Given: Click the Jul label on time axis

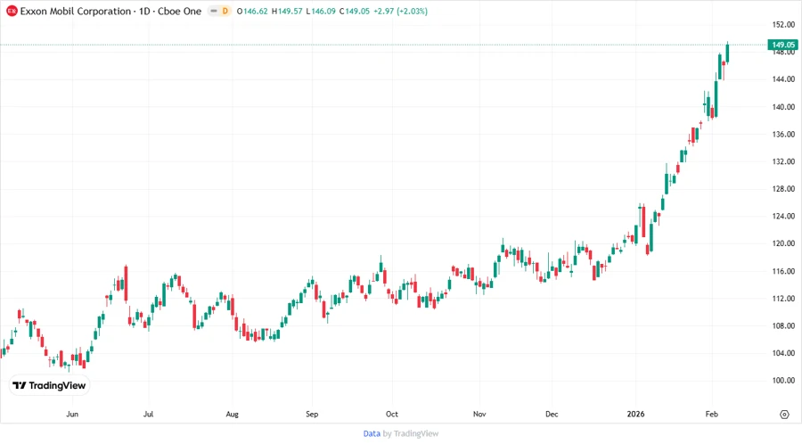Looking at the screenshot, I should [148, 414].
